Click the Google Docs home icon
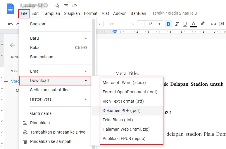Viewport: 226px width, 149px height. 11,9
